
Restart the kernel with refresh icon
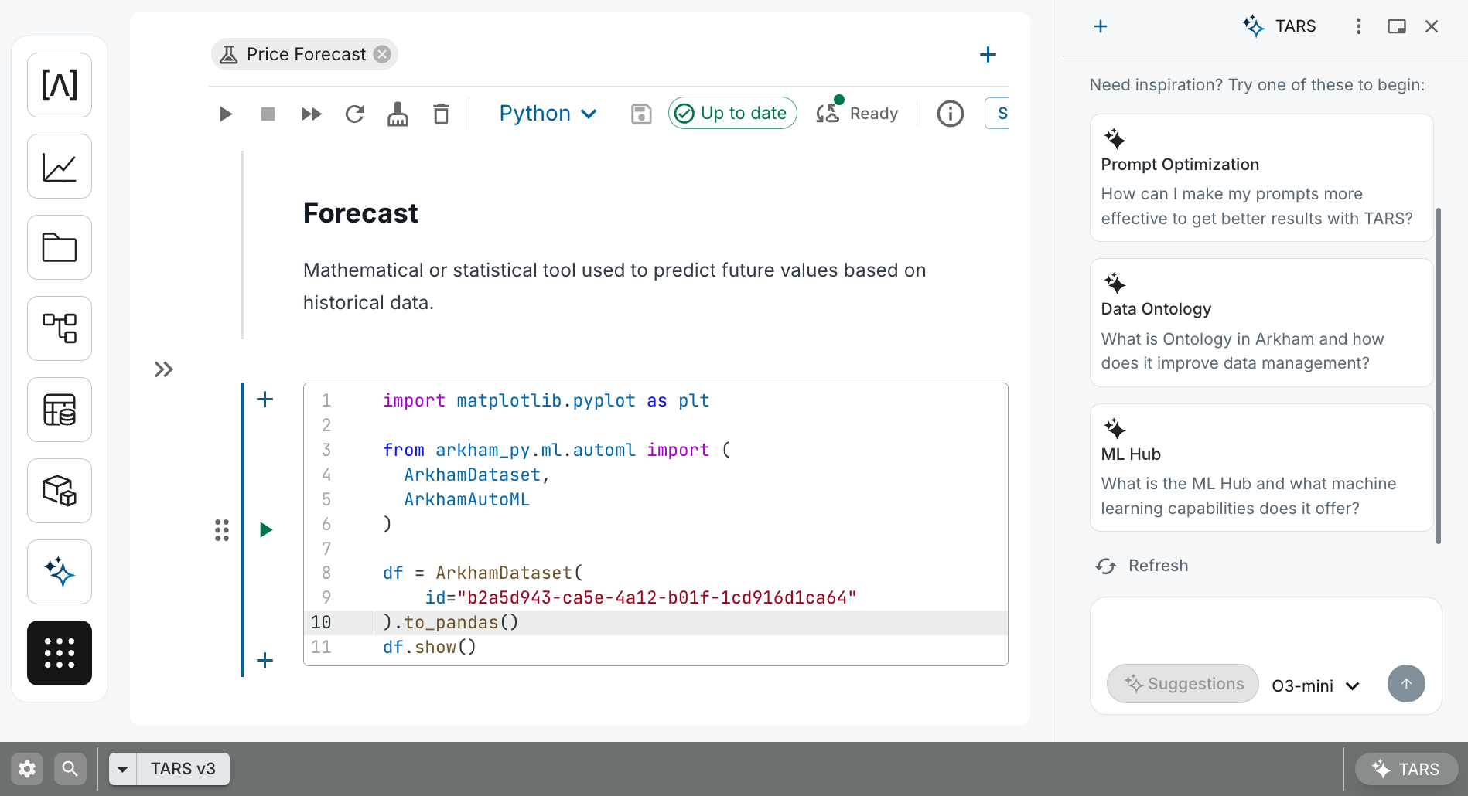click(355, 114)
